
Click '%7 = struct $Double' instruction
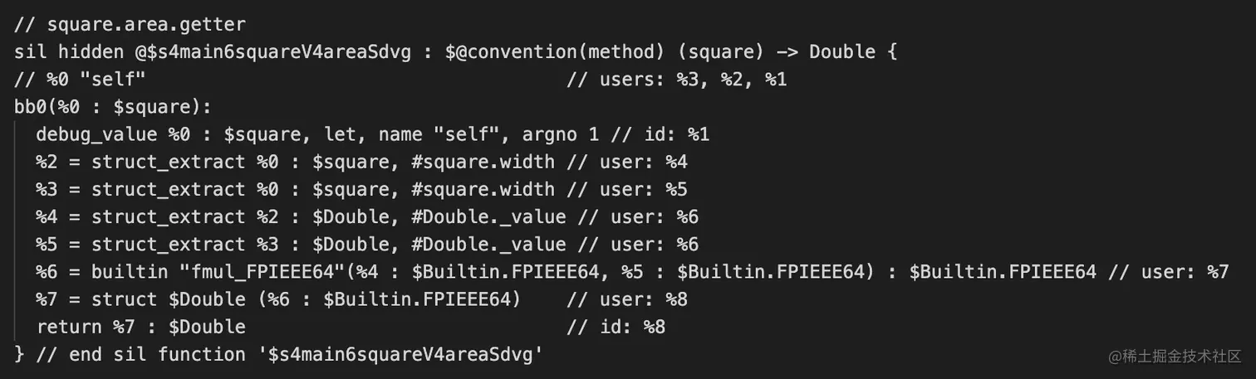140,299
